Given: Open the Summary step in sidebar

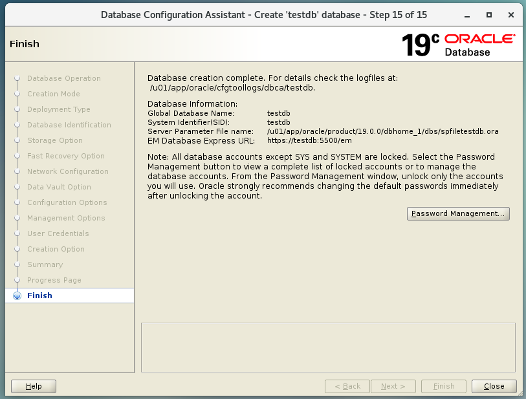Looking at the screenshot, I should coord(45,264).
